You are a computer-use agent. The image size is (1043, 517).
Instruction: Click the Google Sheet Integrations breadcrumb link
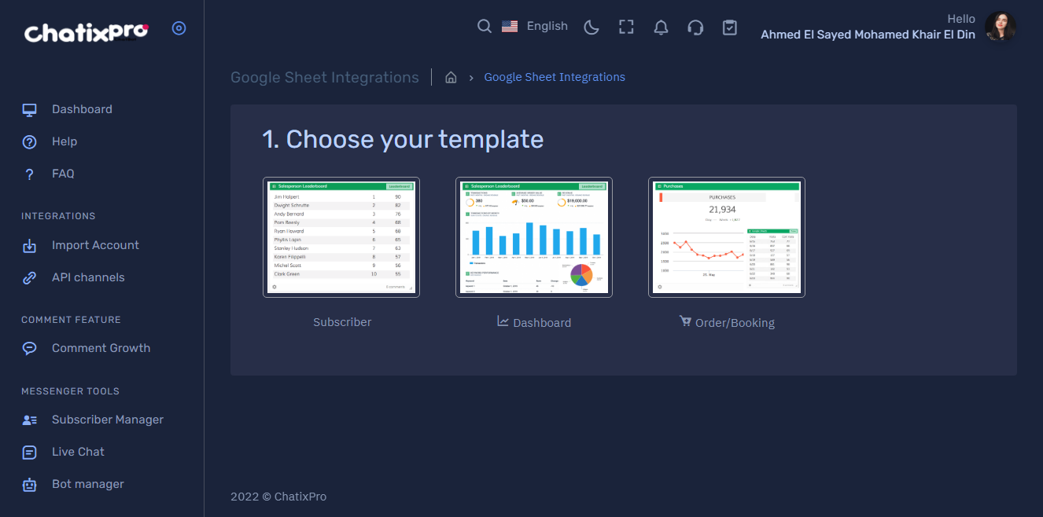555,77
